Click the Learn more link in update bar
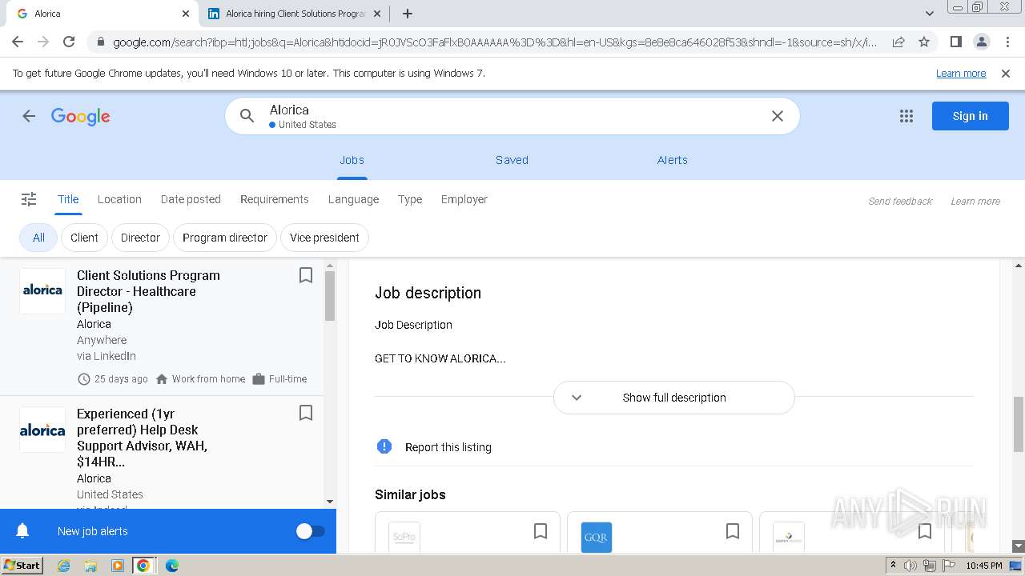Viewport: 1025px width, 576px height. coord(961,74)
